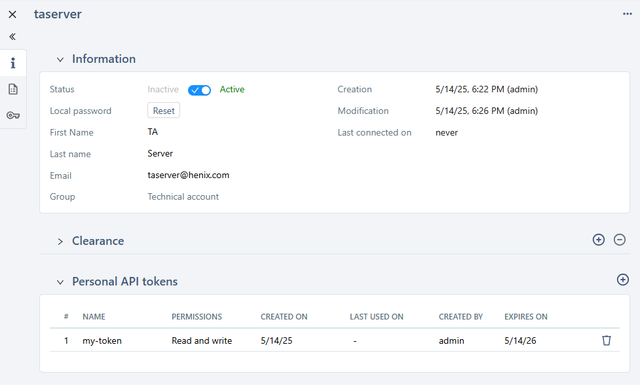Switch to the API tokens key tab
Image resolution: width=640 pixels, height=385 pixels.
(x=12, y=115)
